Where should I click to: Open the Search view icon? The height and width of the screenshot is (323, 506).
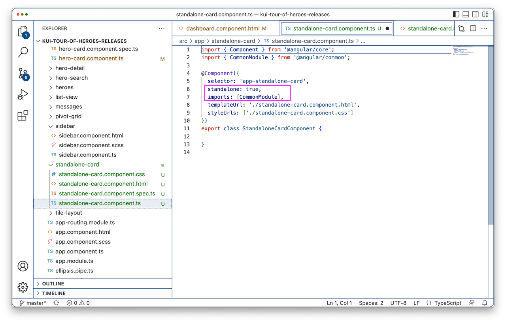click(23, 52)
